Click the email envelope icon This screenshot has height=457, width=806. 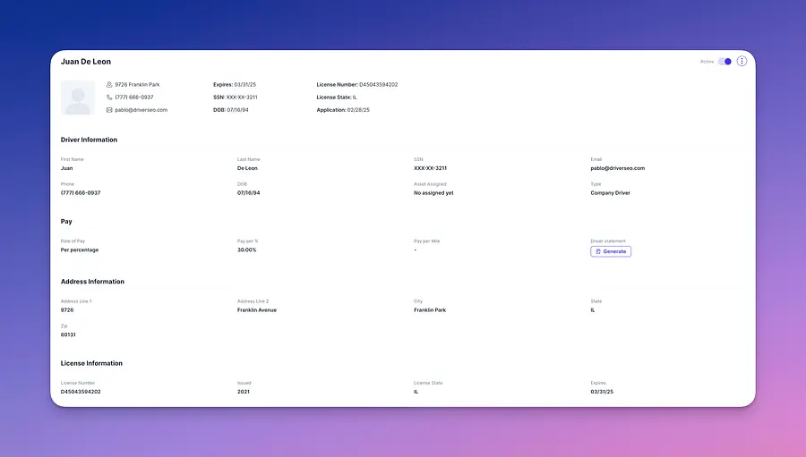click(x=109, y=110)
